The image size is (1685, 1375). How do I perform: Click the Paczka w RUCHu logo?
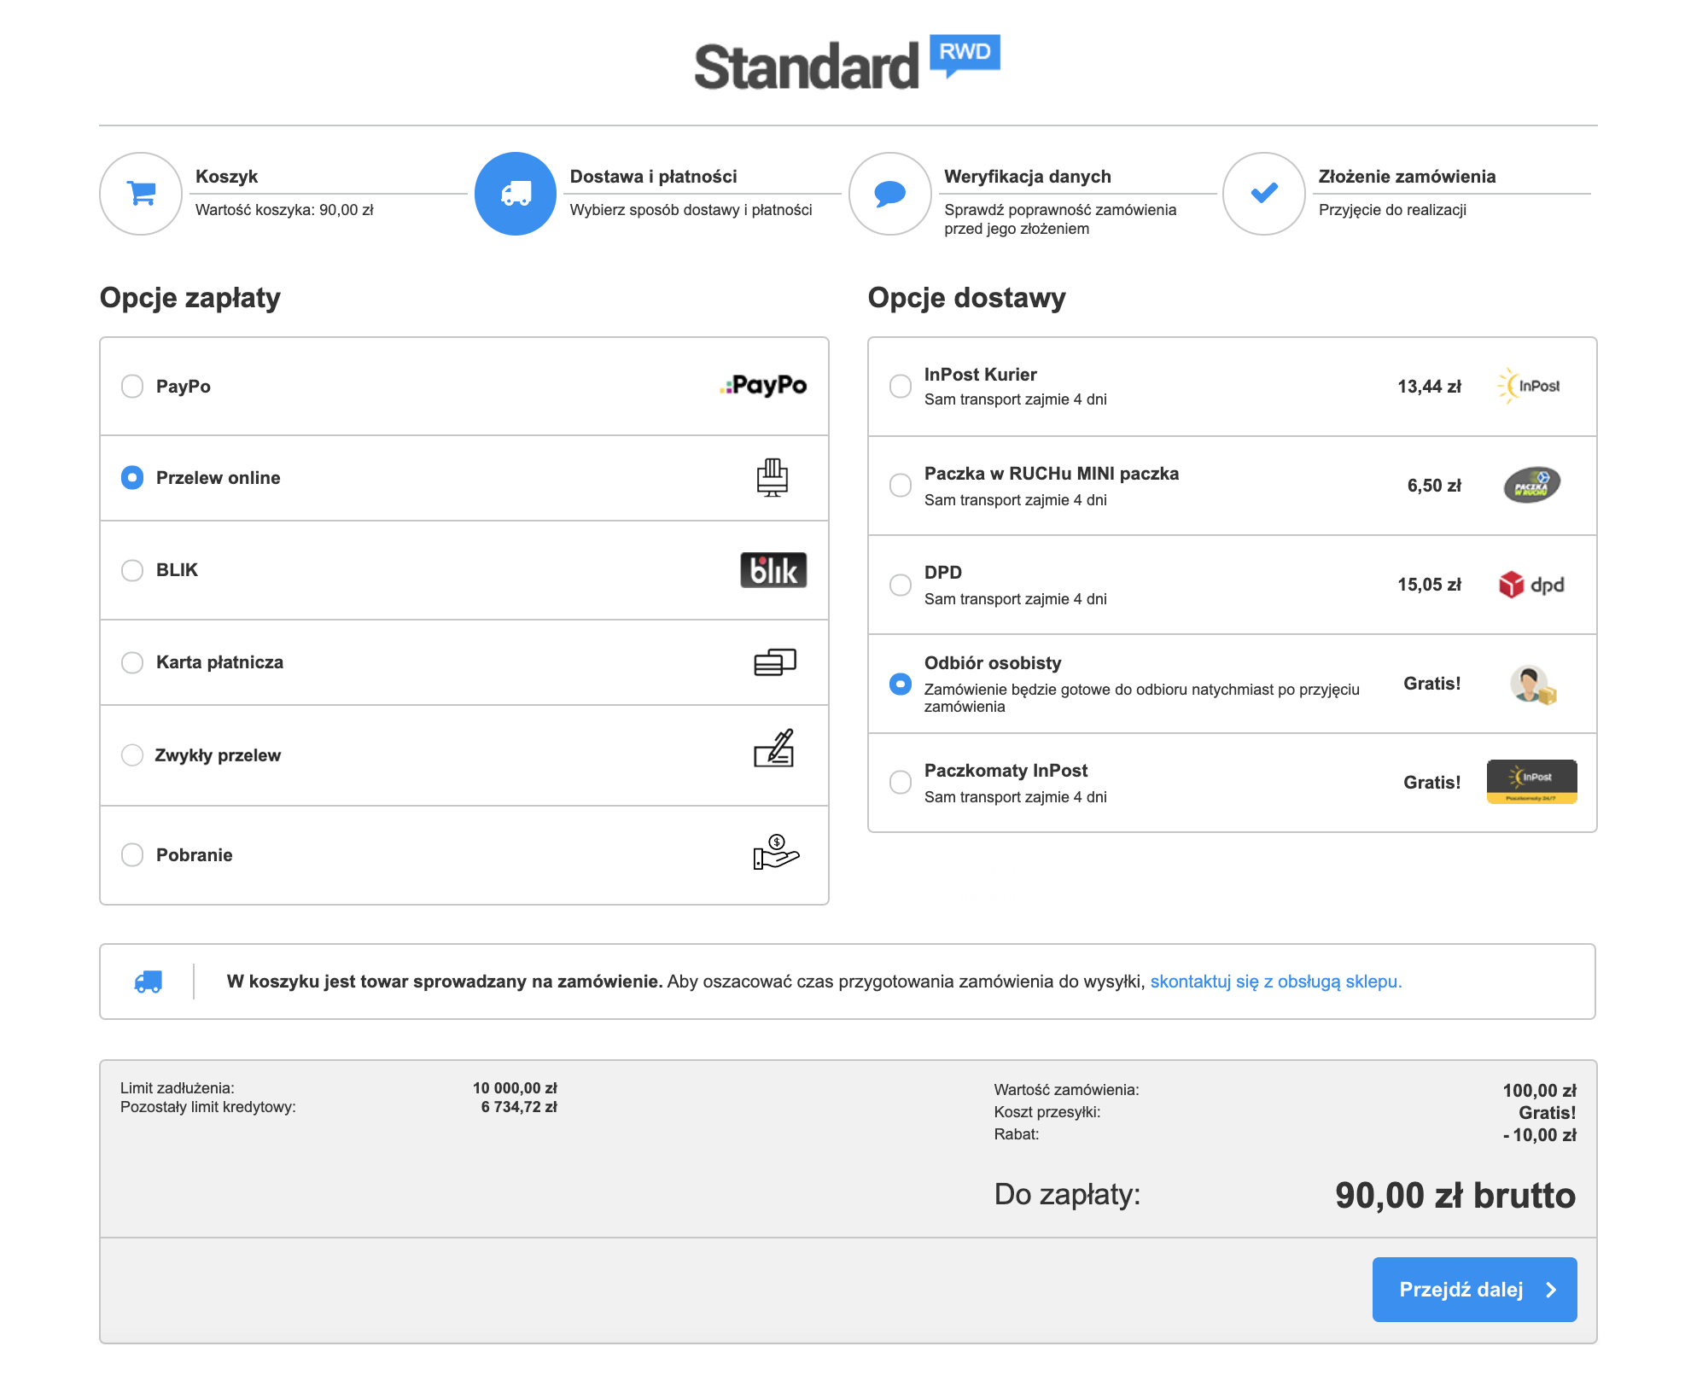1531,485
